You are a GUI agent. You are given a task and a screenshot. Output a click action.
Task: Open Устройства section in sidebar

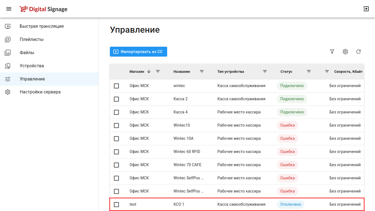(32, 66)
